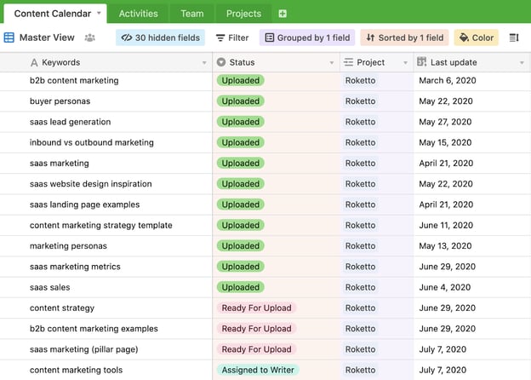
Task: Click the 30 hidden fields button
Action: click(159, 37)
